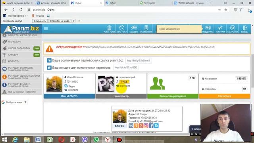
Task: Switch to the Amway команда tab
Action: (x=52, y=3)
